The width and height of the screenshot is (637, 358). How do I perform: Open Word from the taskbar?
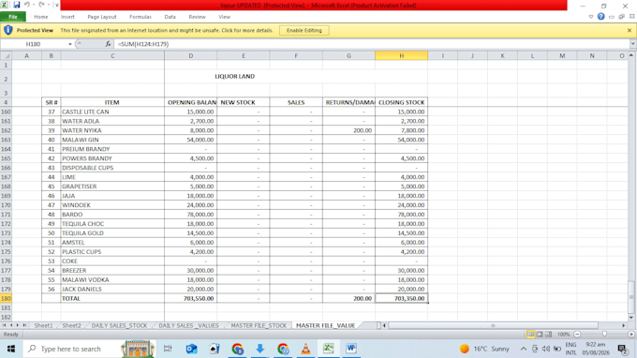click(351, 349)
